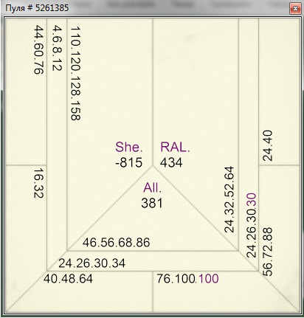Screen dimensions: 304x318
Task: Click the 44.60.76 whist column entry
Action: tap(38, 49)
